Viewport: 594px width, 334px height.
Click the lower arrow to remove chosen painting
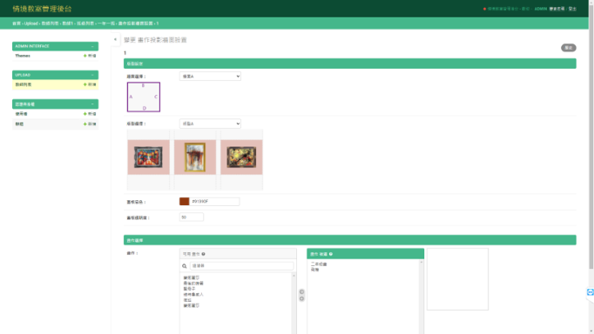301,298
